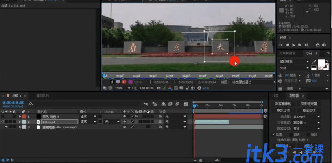The width and height of the screenshot is (332, 163).
Task: Expand layer 2 111.mp4 properties
Action: click(20, 122)
